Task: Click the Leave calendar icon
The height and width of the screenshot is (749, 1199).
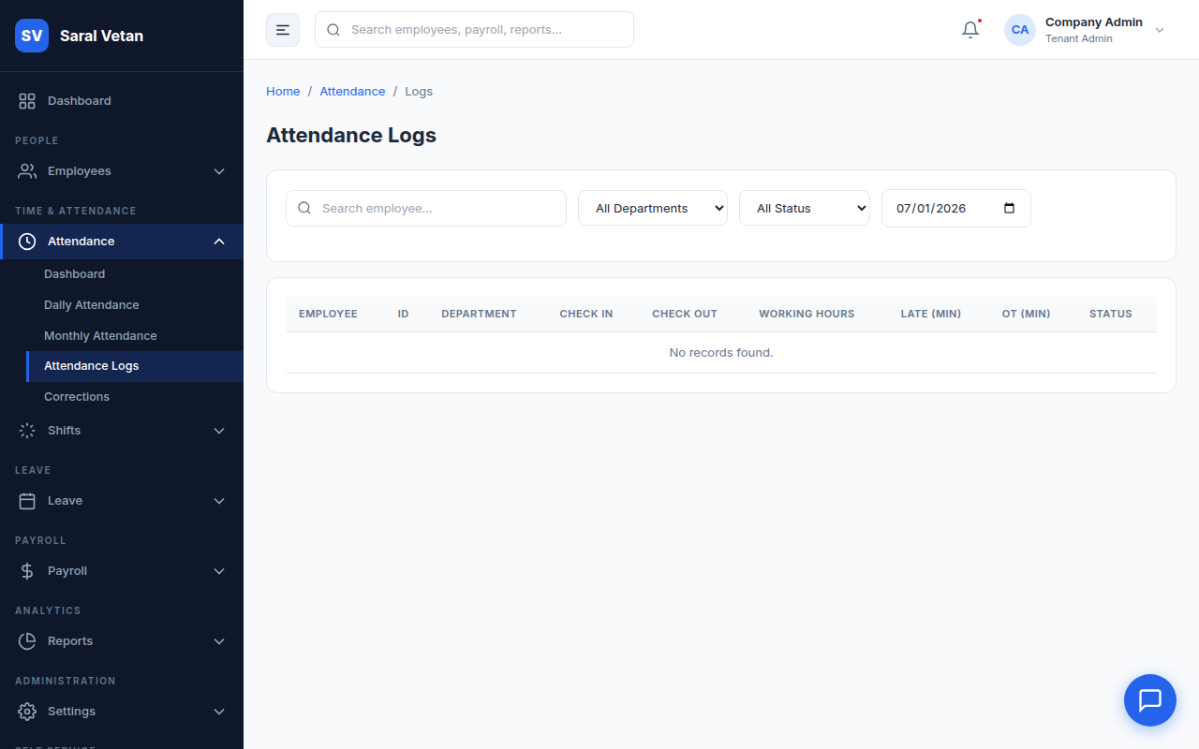Action: [27, 501]
